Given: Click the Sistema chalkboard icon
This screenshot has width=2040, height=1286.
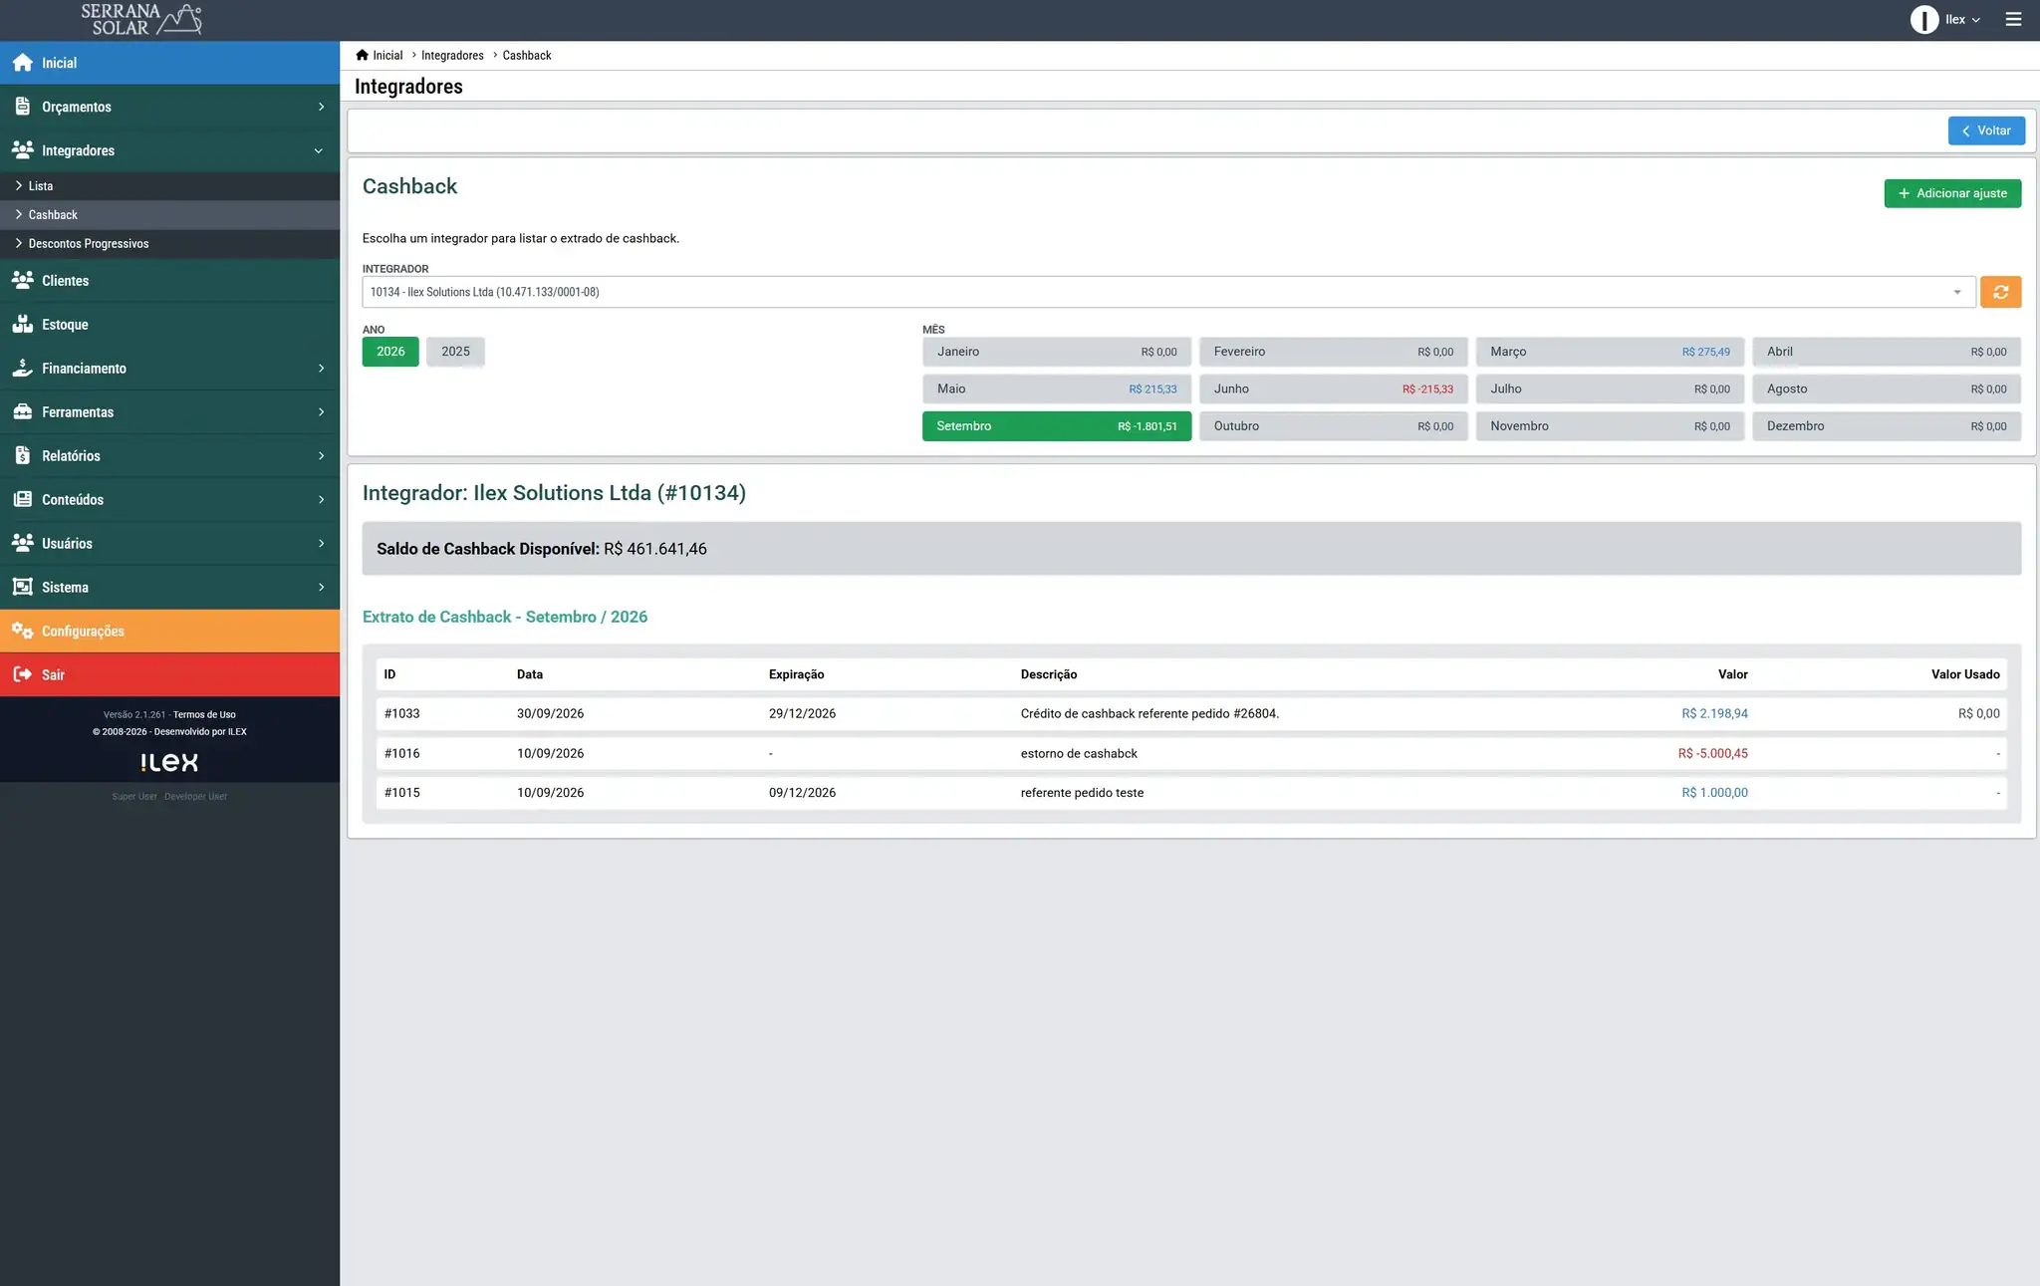Looking at the screenshot, I should (23, 587).
